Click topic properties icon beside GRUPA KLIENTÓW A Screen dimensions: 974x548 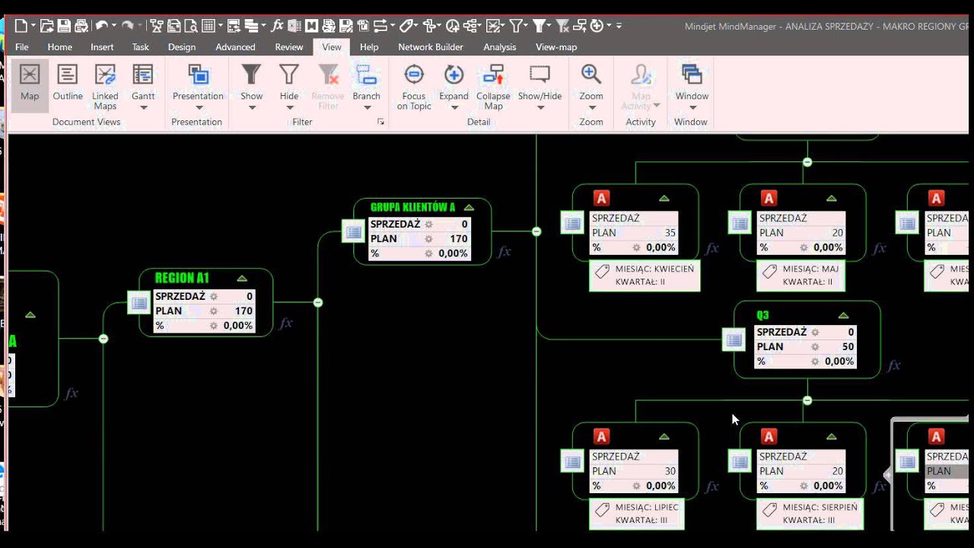353,232
